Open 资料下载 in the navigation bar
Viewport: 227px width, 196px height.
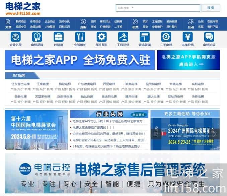[213, 27]
